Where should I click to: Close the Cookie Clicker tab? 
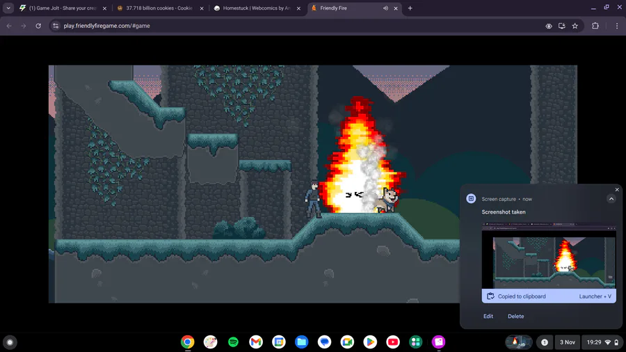pyautogui.click(x=202, y=8)
